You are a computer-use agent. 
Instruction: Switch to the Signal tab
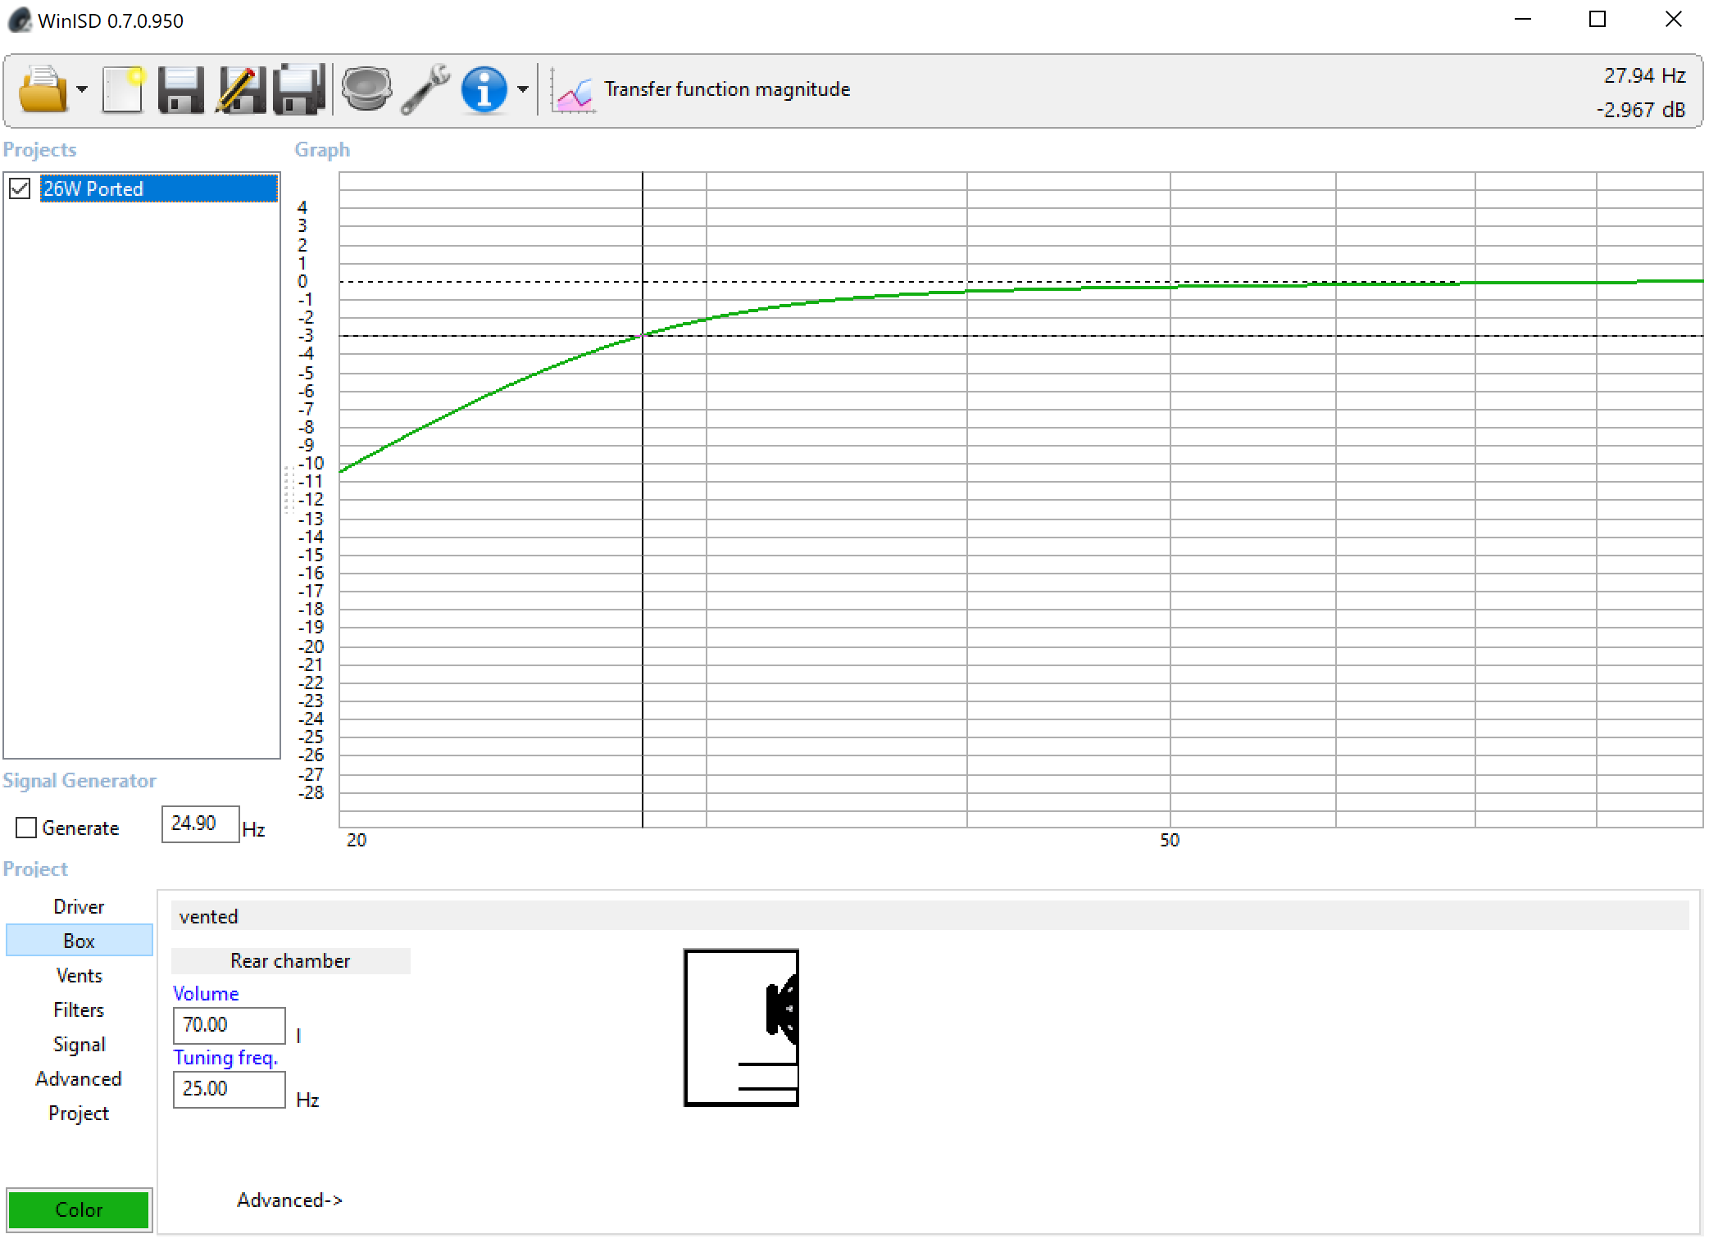[79, 1044]
